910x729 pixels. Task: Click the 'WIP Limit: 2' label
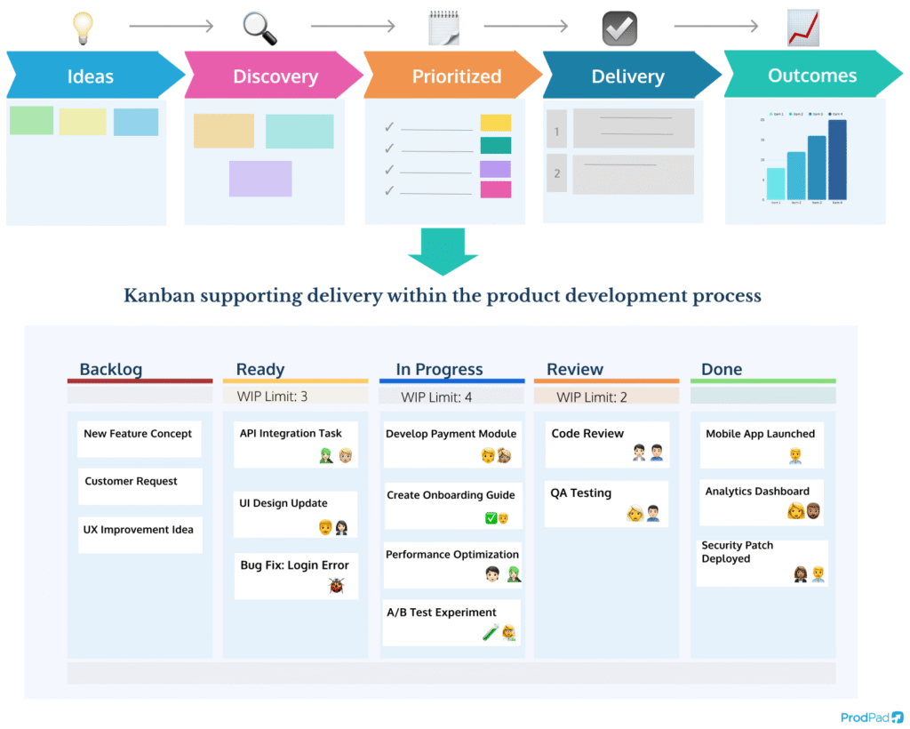pyautogui.click(x=591, y=397)
